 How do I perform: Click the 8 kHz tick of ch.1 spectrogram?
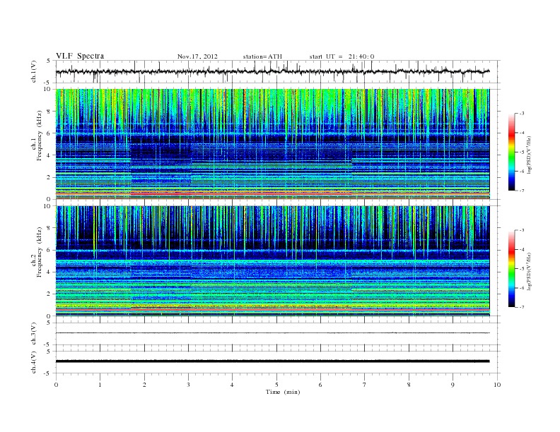[49, 112]
